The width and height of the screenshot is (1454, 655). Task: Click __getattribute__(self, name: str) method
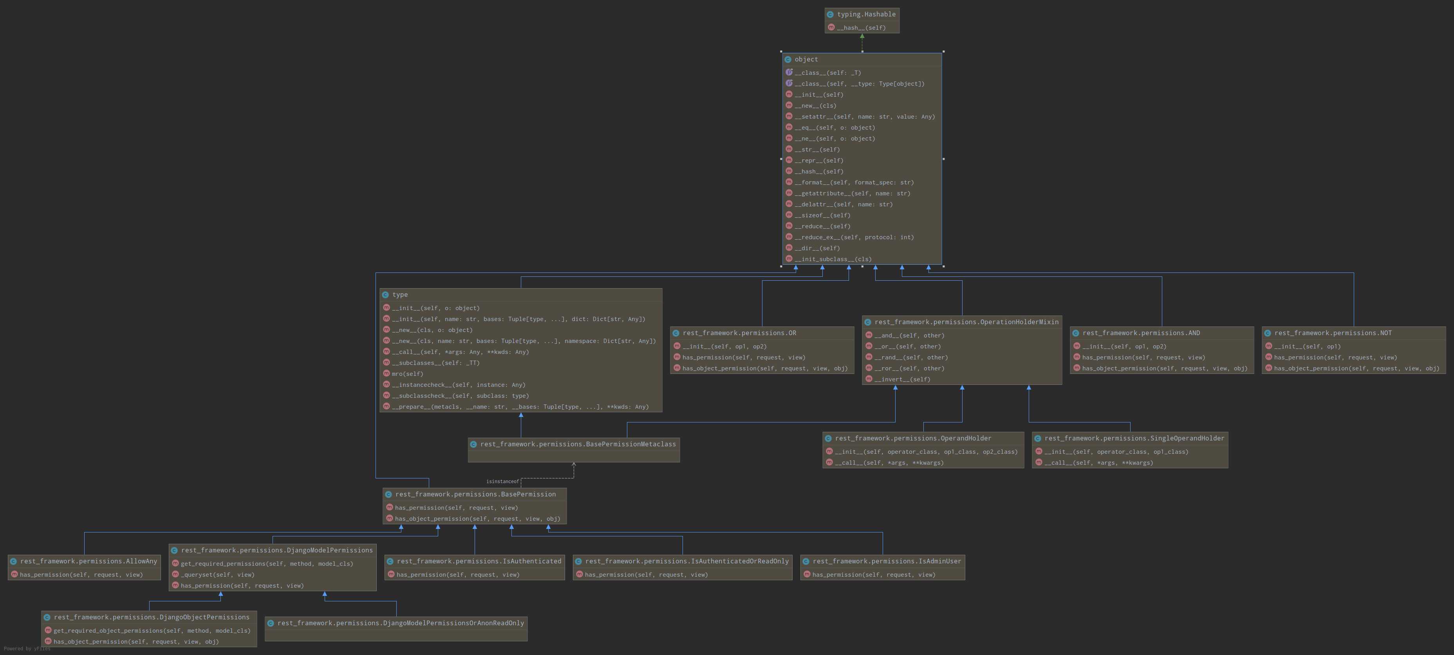coord(852,193)
